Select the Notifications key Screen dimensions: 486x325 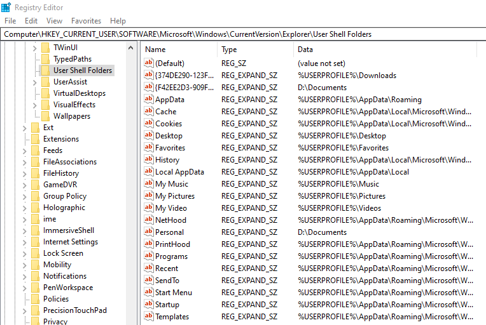coord(65,276)
